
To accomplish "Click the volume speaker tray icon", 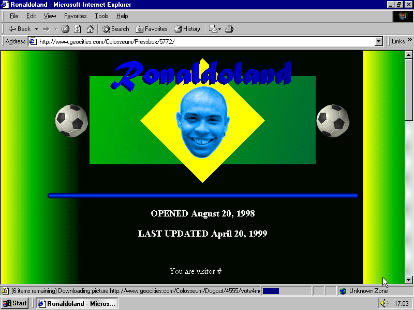I will [x=383, y=303].
